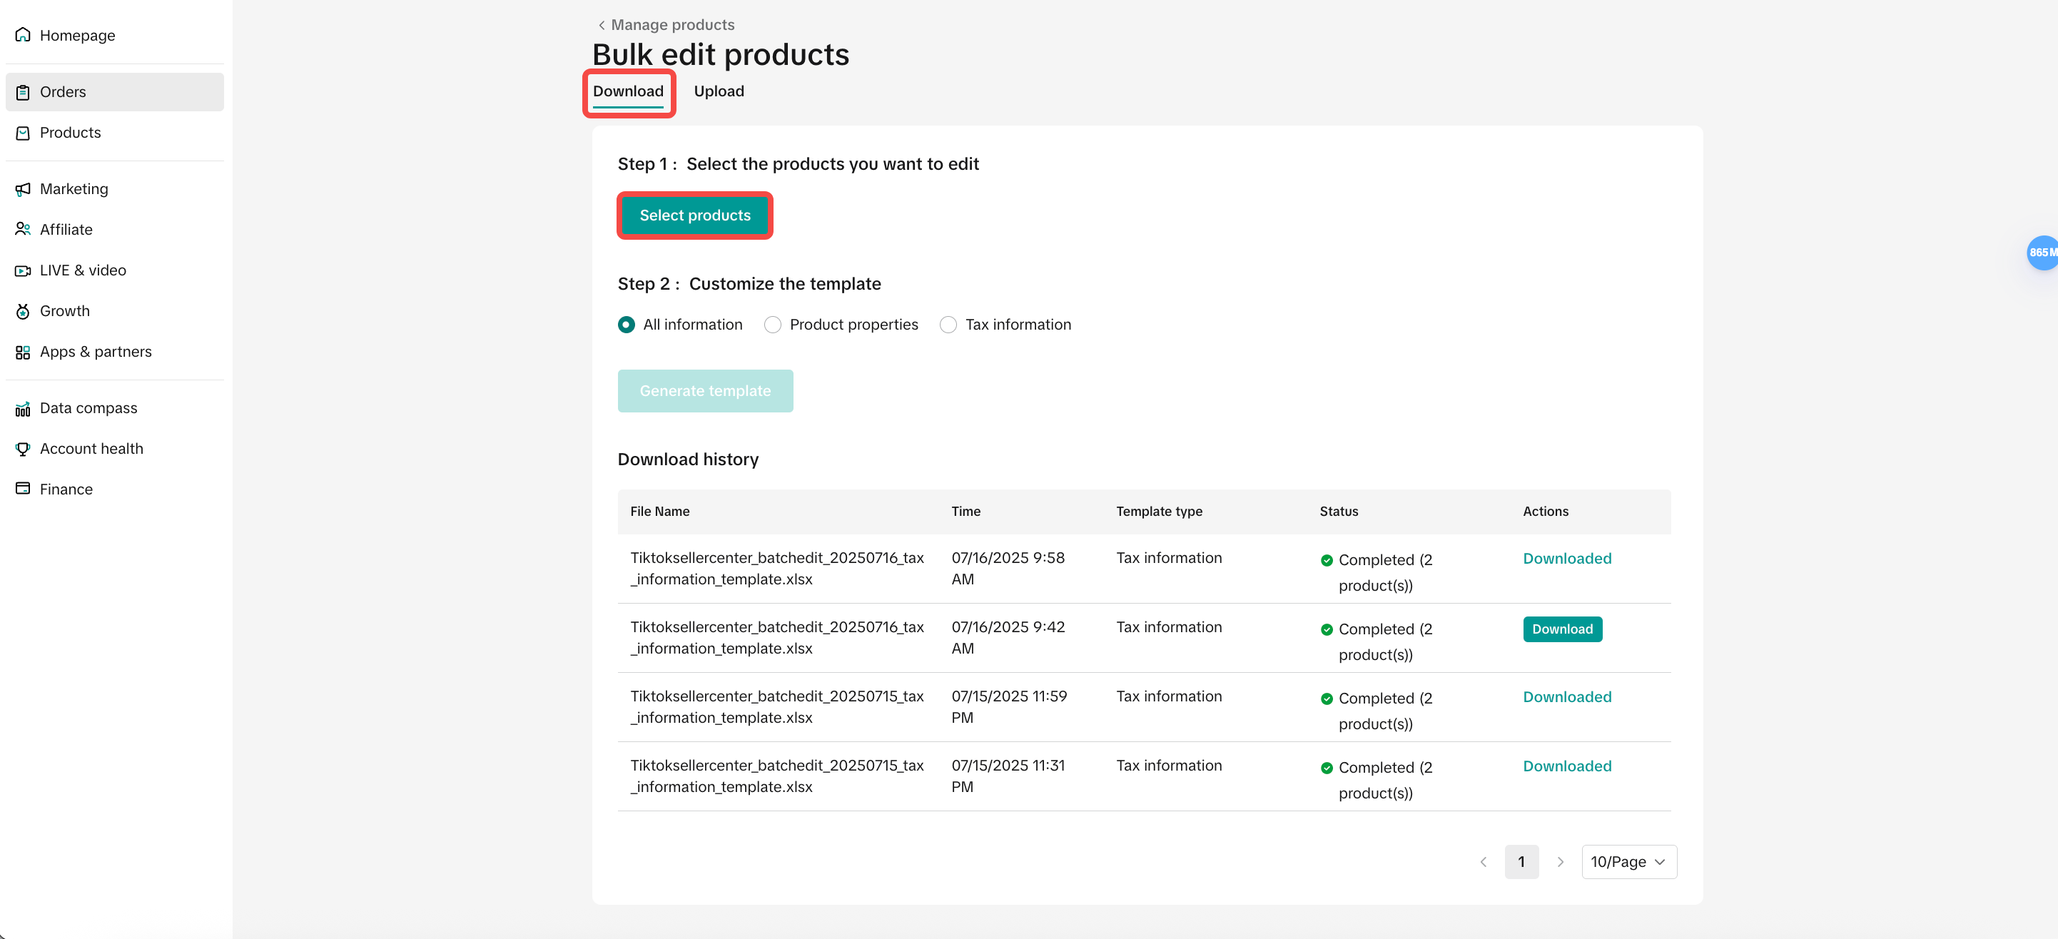Click the Homepage house icon
This screenshot has height=939, width=2058.
click(23, 35)
